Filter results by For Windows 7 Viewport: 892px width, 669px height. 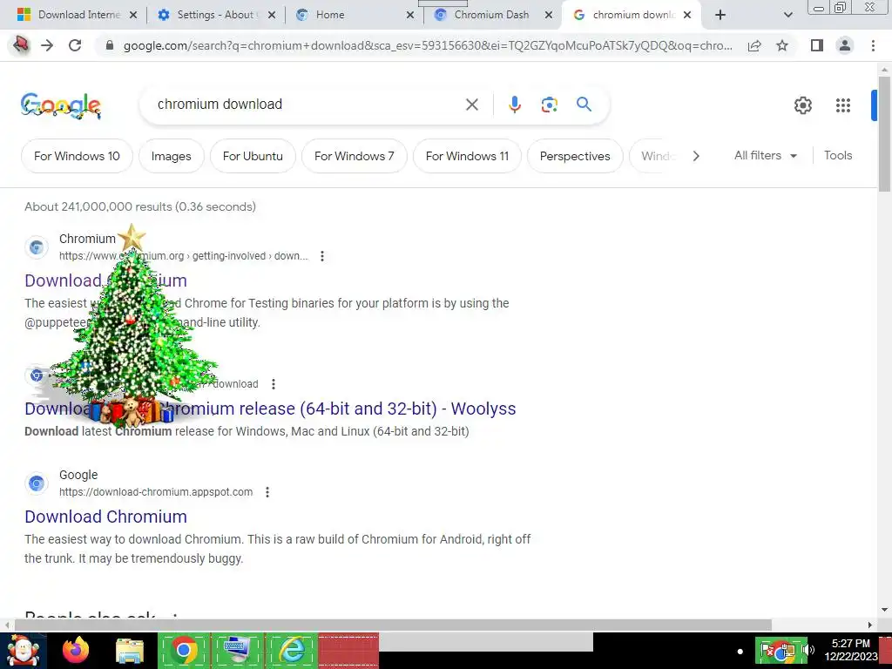click(x=354, y=156)
